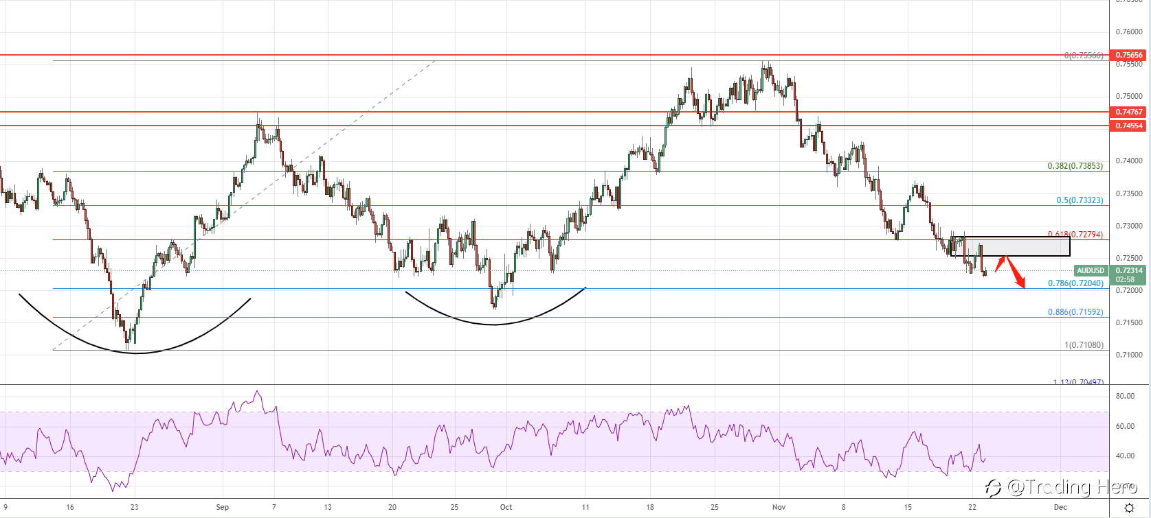Select the 0.5(0.73323) Fibonacci label
1151x518 pixels.
click(x=1080, y=200)
